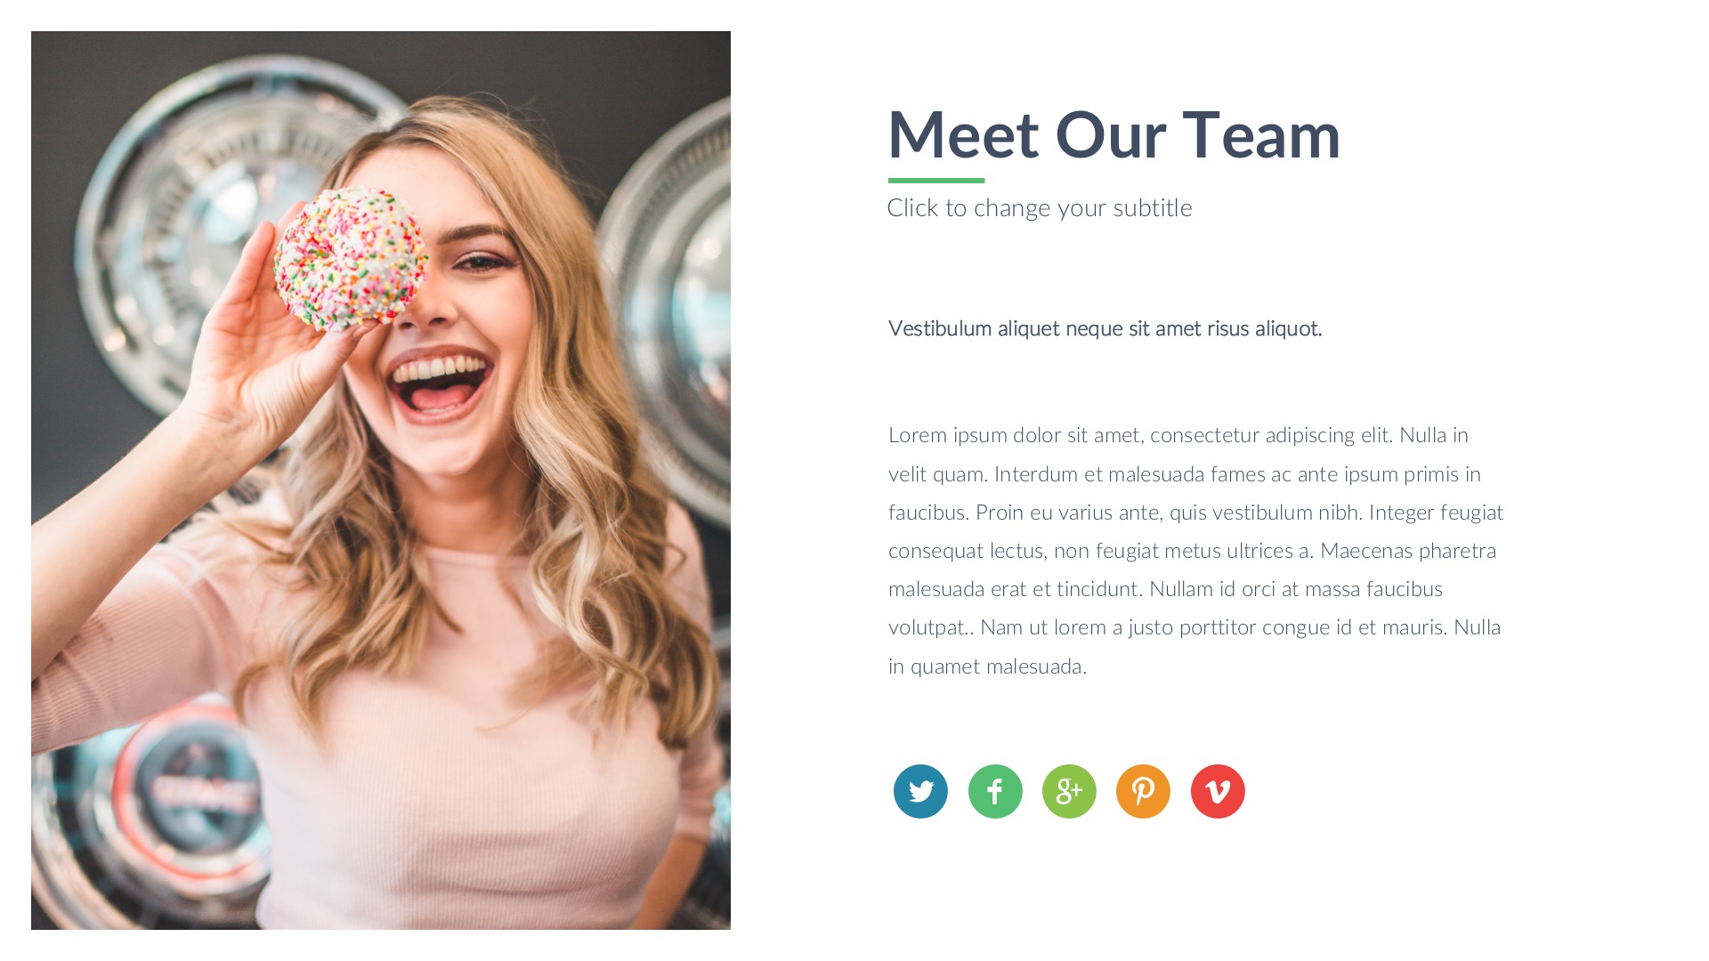Click the blue Twitter icon
Viewport: 1709px width, 961px height.
pyautogui.click(x=920, y=791)
